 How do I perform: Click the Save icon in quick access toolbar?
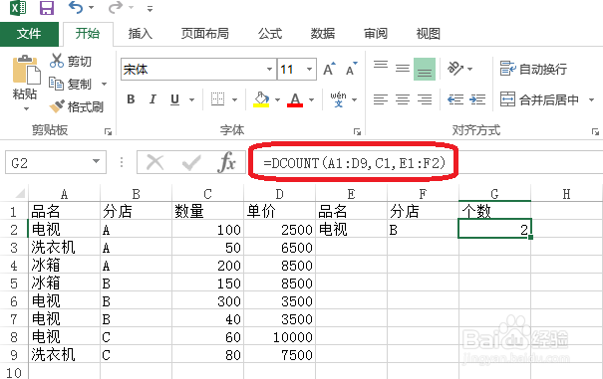click(47, 8)
